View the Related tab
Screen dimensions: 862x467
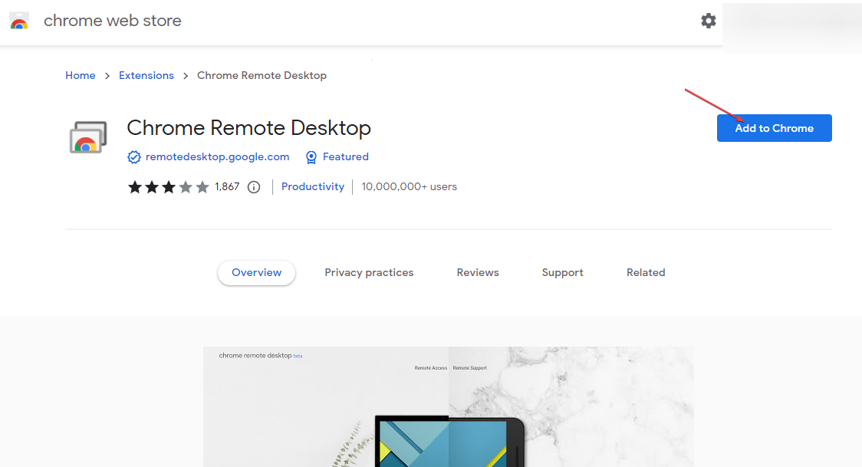[x=646, y=272]
